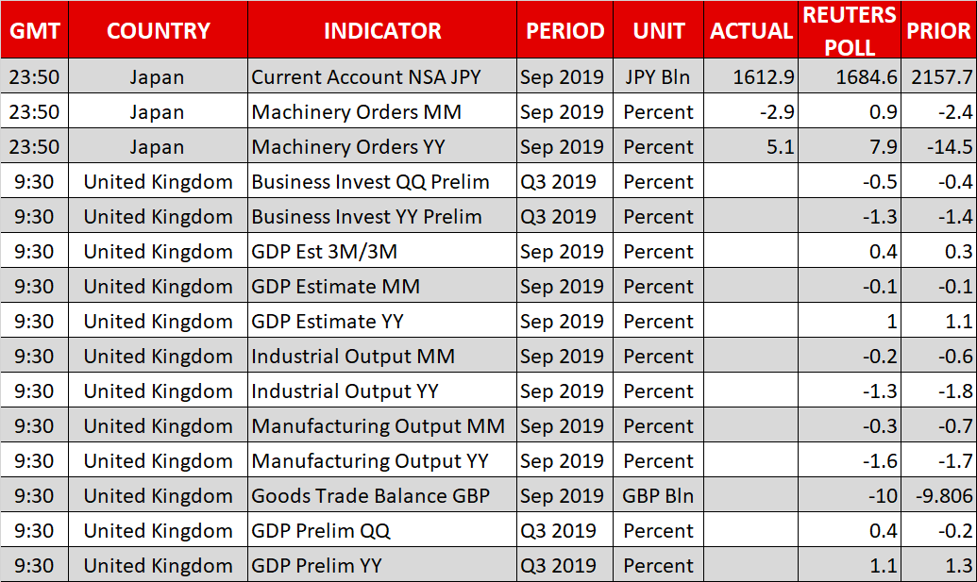977x582 pixels.
Task: Click the GBP Bln unit cell
Action: tap(658, 495)
